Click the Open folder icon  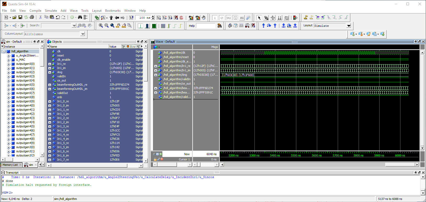pos(14,17)
